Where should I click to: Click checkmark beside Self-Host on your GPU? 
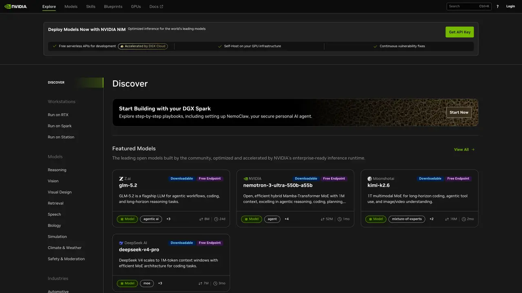220,46
